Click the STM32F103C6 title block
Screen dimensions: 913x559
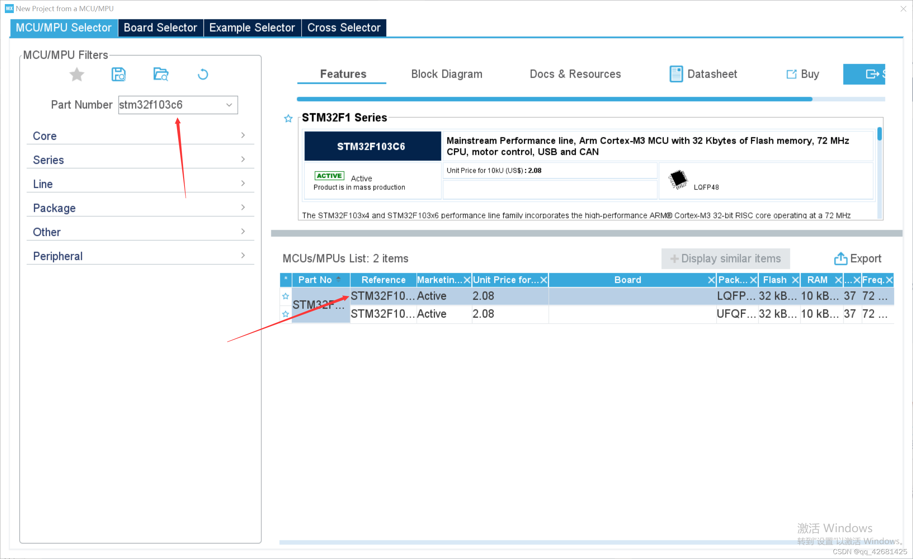(372, 146)
